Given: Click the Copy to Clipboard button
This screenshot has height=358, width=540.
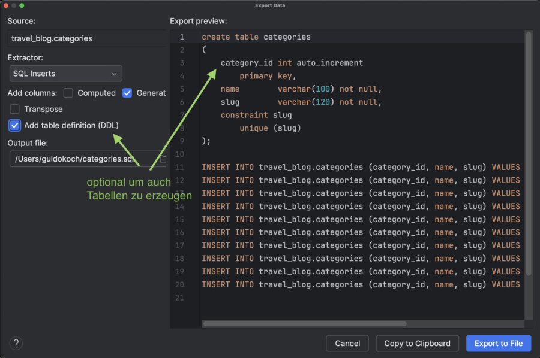Looking at the screenshot, I should [417, 343].
